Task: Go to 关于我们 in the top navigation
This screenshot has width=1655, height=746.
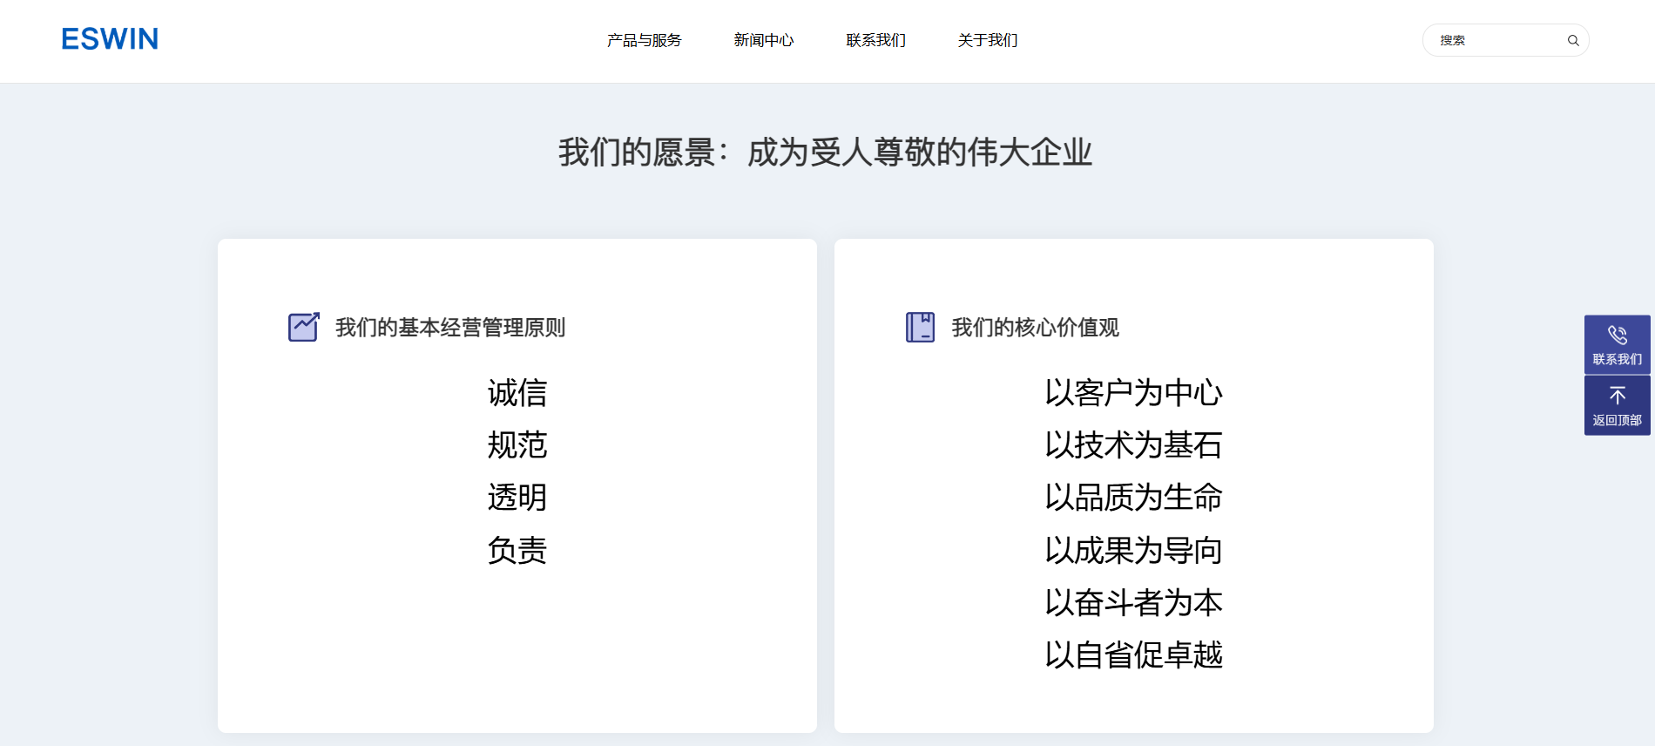Action: 987,40
